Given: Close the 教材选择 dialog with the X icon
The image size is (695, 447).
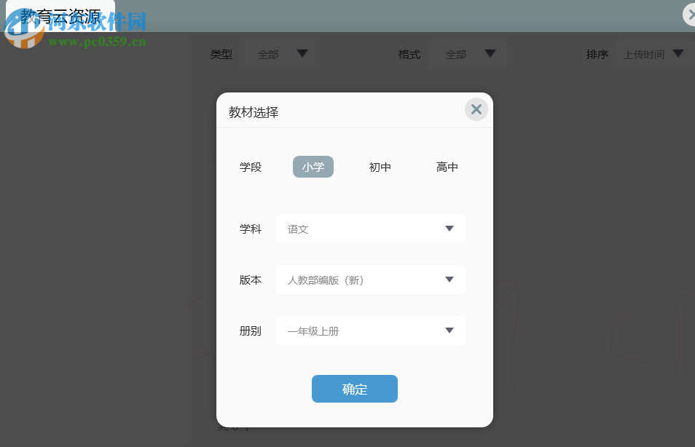Looking at the screenshot, I should click(476, 109).
